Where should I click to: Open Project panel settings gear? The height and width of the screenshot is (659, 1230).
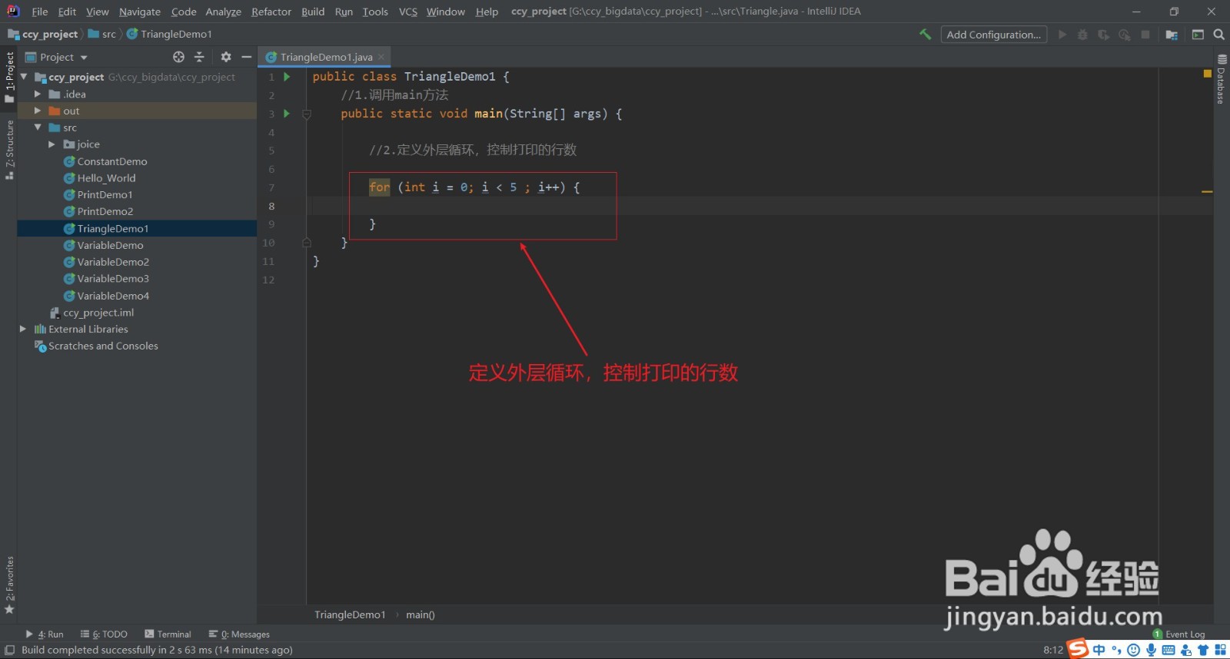226,57
